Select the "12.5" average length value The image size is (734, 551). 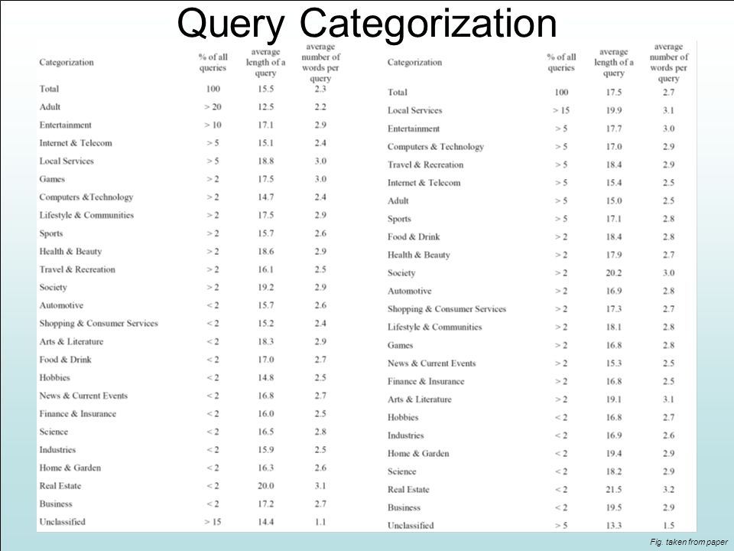pos(265,107)
